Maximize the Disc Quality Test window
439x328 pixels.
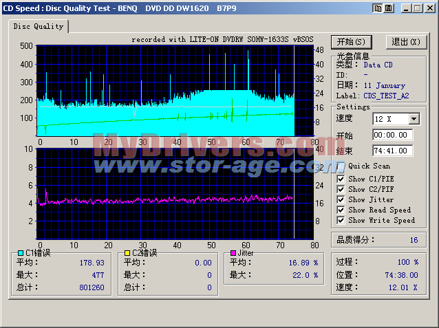(x=417, y=8)
